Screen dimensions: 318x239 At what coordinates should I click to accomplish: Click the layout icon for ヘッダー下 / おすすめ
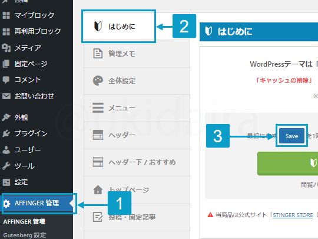click(x=98, y=162)
